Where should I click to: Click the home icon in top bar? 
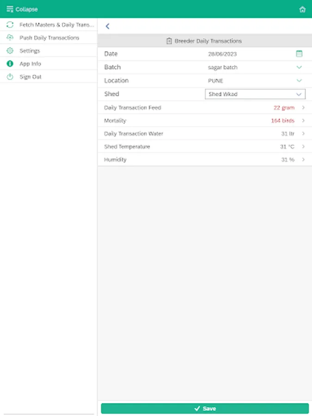[302, 9]
